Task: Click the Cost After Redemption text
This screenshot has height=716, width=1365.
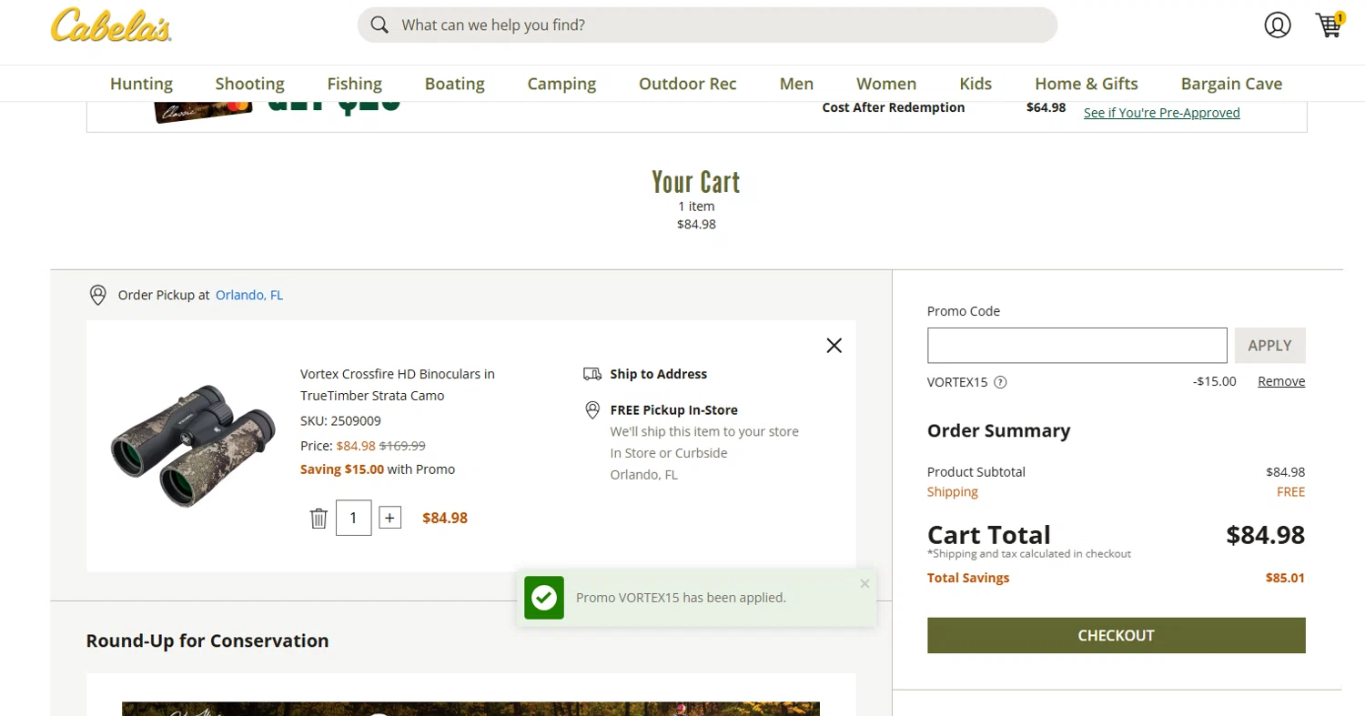Action: coord(894,107)
